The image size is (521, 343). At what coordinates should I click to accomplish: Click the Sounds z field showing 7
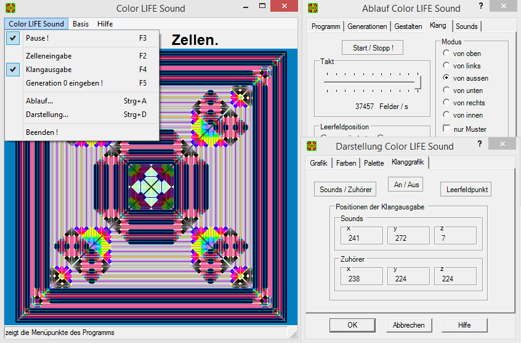tap(455, 236)
